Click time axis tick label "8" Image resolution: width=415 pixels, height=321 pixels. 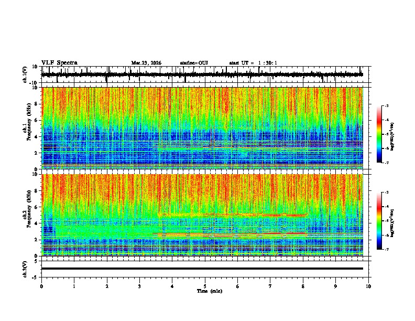pos(303,286)
